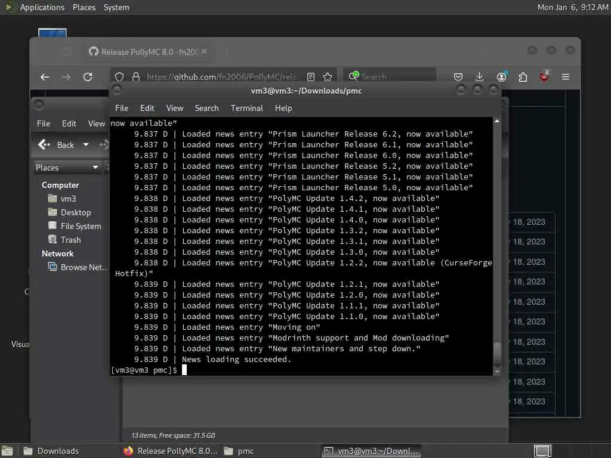This screenshot has height=458, width=611.
Task: Open the file manager File menu
Action: tap(44, 123)
